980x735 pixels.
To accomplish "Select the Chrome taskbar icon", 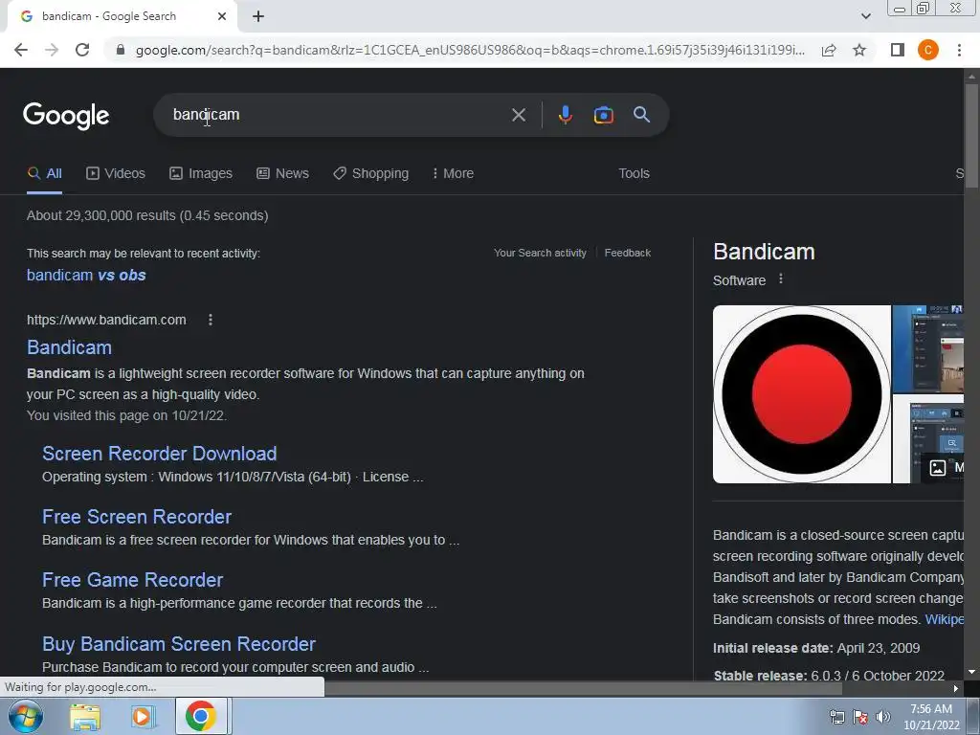I will (201, 716).
